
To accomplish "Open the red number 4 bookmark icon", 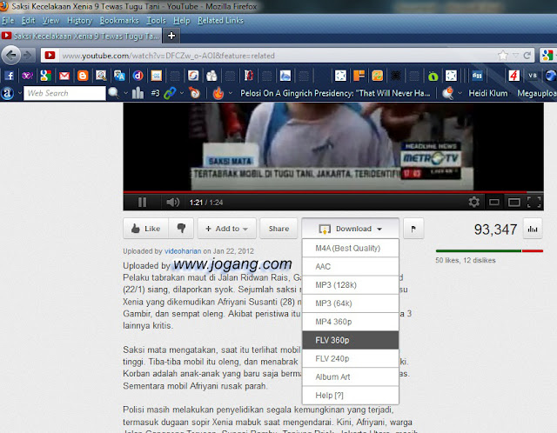I will pyautogui.click(x=513, y=76).
